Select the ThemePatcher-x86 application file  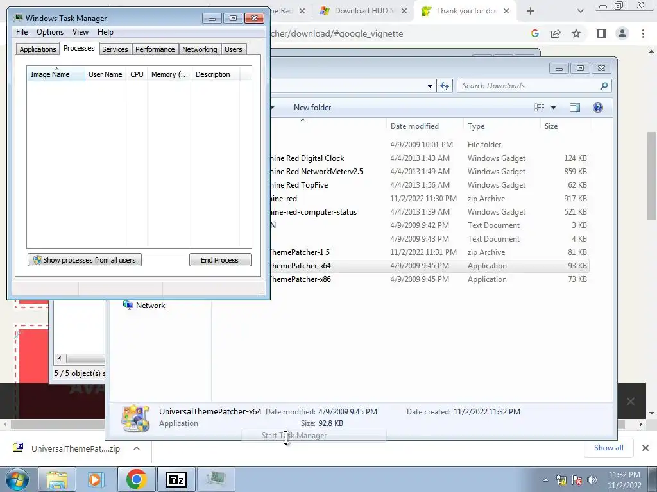click(x=429, y=279)
